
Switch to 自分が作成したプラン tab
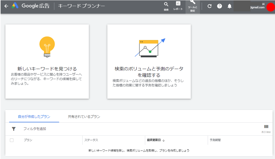coord(34,117)
